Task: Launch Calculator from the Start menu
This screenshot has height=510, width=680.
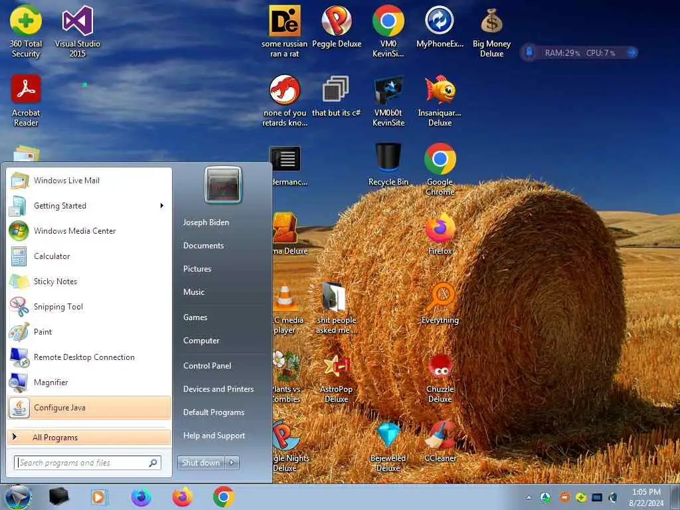Action: (x=89, y=256)
